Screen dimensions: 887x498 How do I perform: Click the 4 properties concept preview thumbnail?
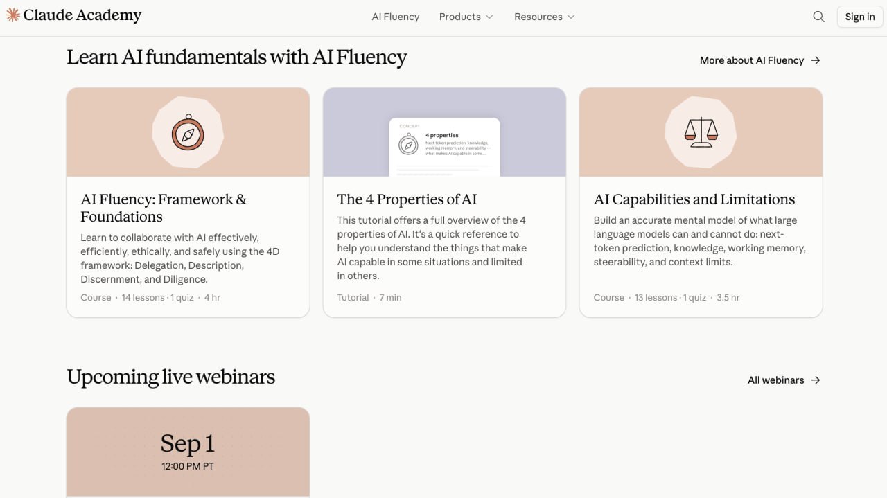(x=444, y=146)
